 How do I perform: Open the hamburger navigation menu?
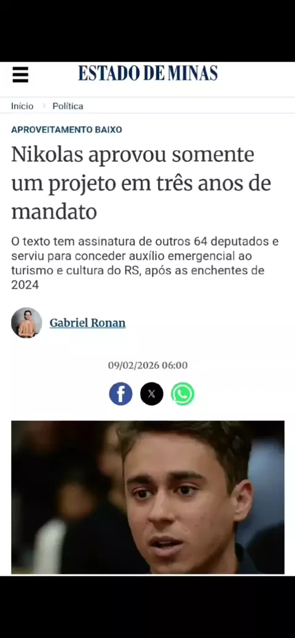coord(20,74)
